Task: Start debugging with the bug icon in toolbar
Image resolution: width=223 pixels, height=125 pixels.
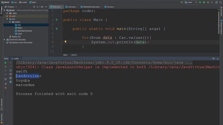Action: [204, 2]
